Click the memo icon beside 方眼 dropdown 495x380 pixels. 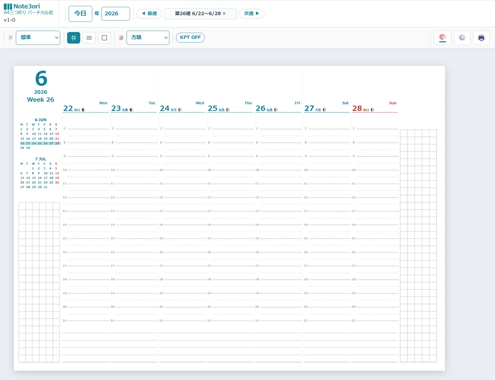(x=121, y=38)
